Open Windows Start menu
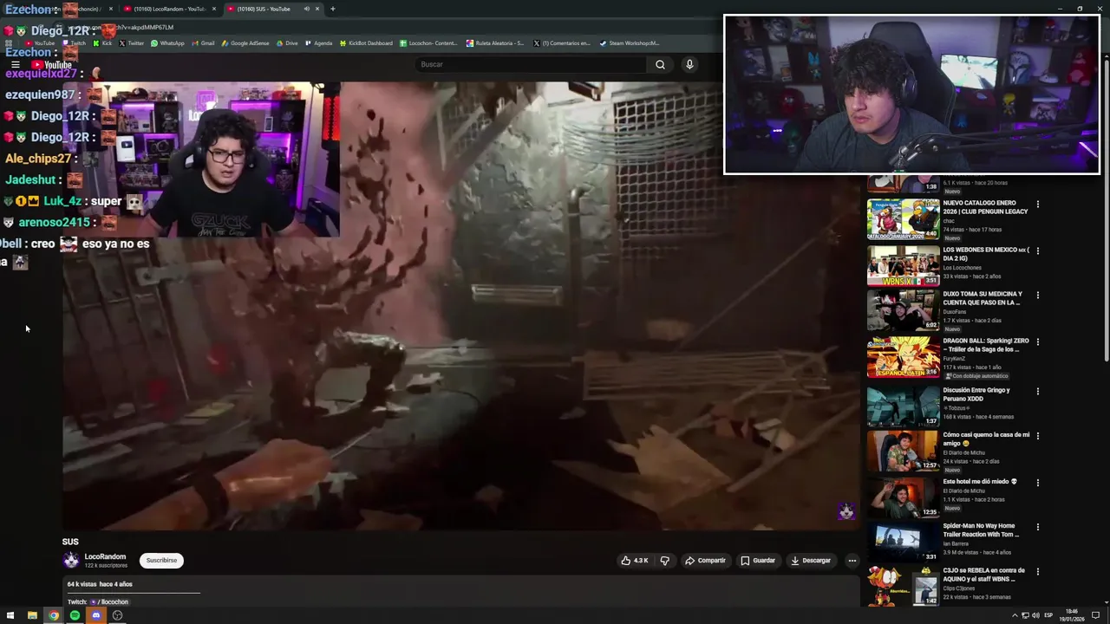 [x=10, y=615]
